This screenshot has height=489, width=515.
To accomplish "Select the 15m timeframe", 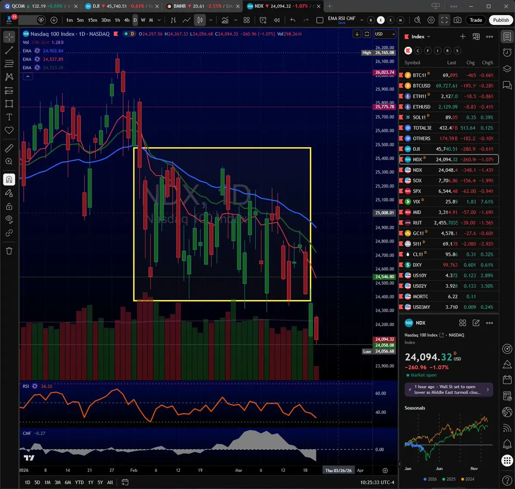I will (92, 20).
